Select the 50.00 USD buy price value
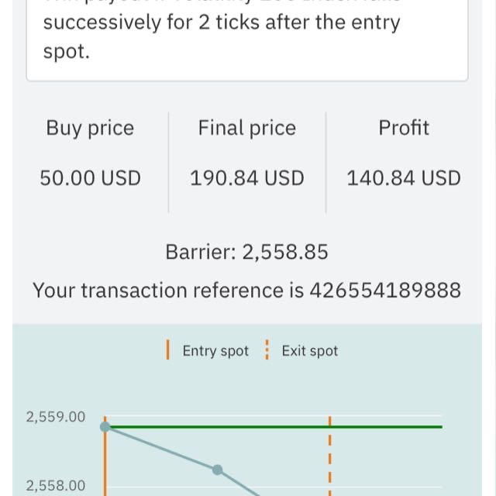This screenshot has width=496, height=496. click(x=91, y=178)
